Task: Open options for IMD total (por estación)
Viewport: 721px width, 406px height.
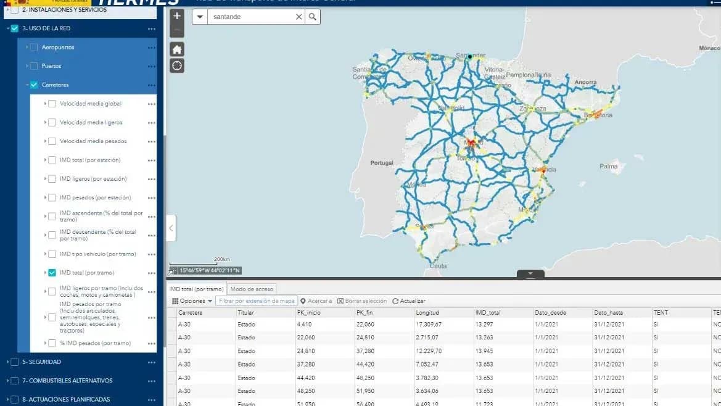Action: coord(151,160)
